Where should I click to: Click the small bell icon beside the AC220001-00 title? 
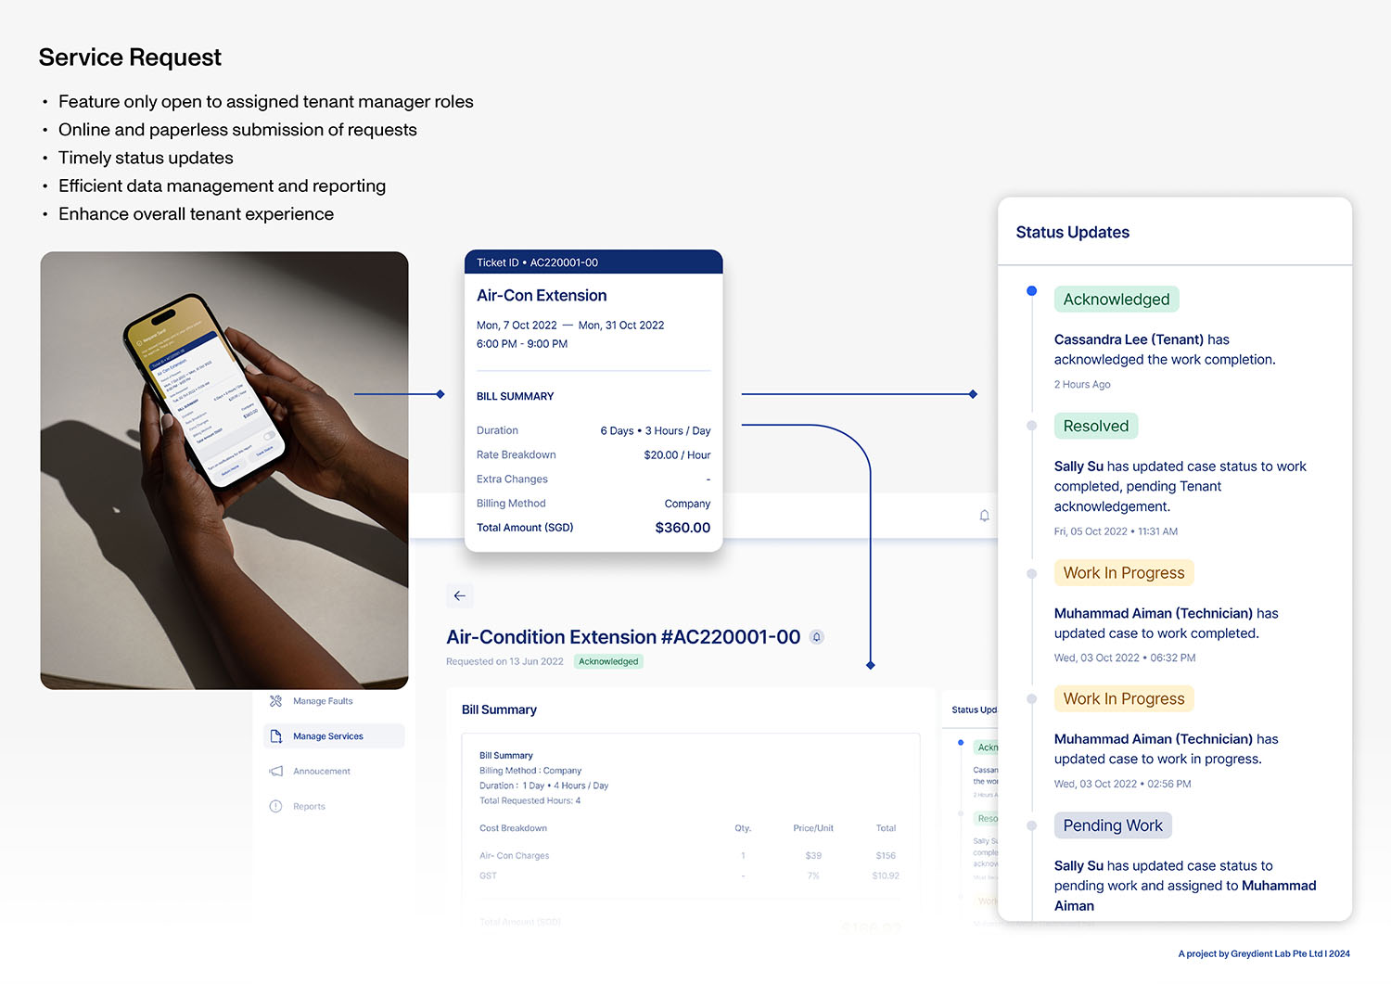816,637
